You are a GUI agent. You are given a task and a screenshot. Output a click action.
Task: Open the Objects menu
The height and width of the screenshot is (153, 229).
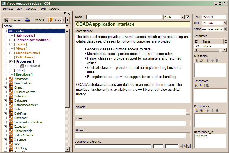click(31, 9)
